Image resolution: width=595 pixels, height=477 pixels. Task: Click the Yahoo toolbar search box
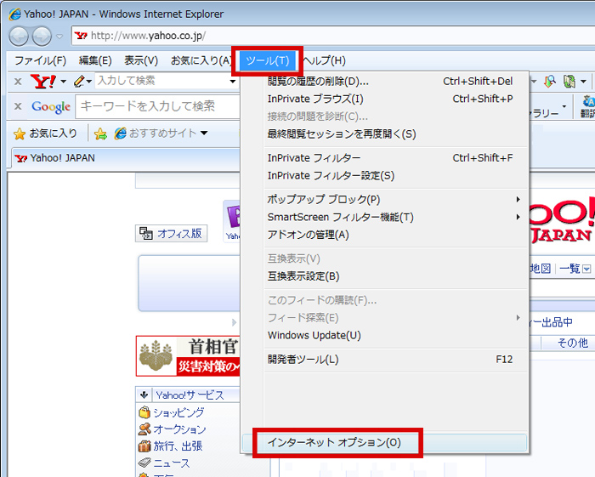pos(162,81)
